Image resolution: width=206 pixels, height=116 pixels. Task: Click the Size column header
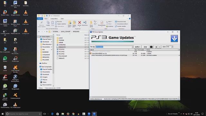(x=133, y=50)
